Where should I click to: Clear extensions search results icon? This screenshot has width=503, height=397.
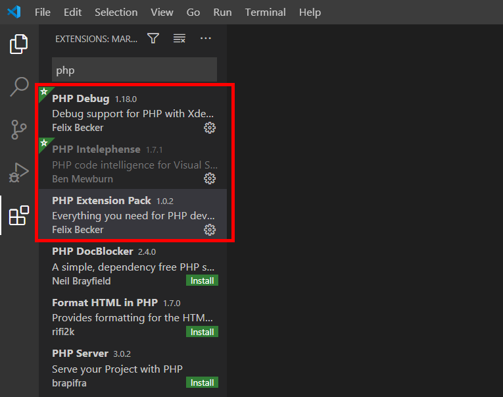[180, 39]
